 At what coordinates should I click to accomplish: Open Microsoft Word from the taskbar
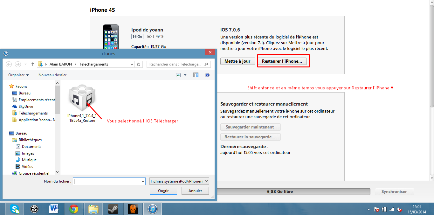(54, 209)
